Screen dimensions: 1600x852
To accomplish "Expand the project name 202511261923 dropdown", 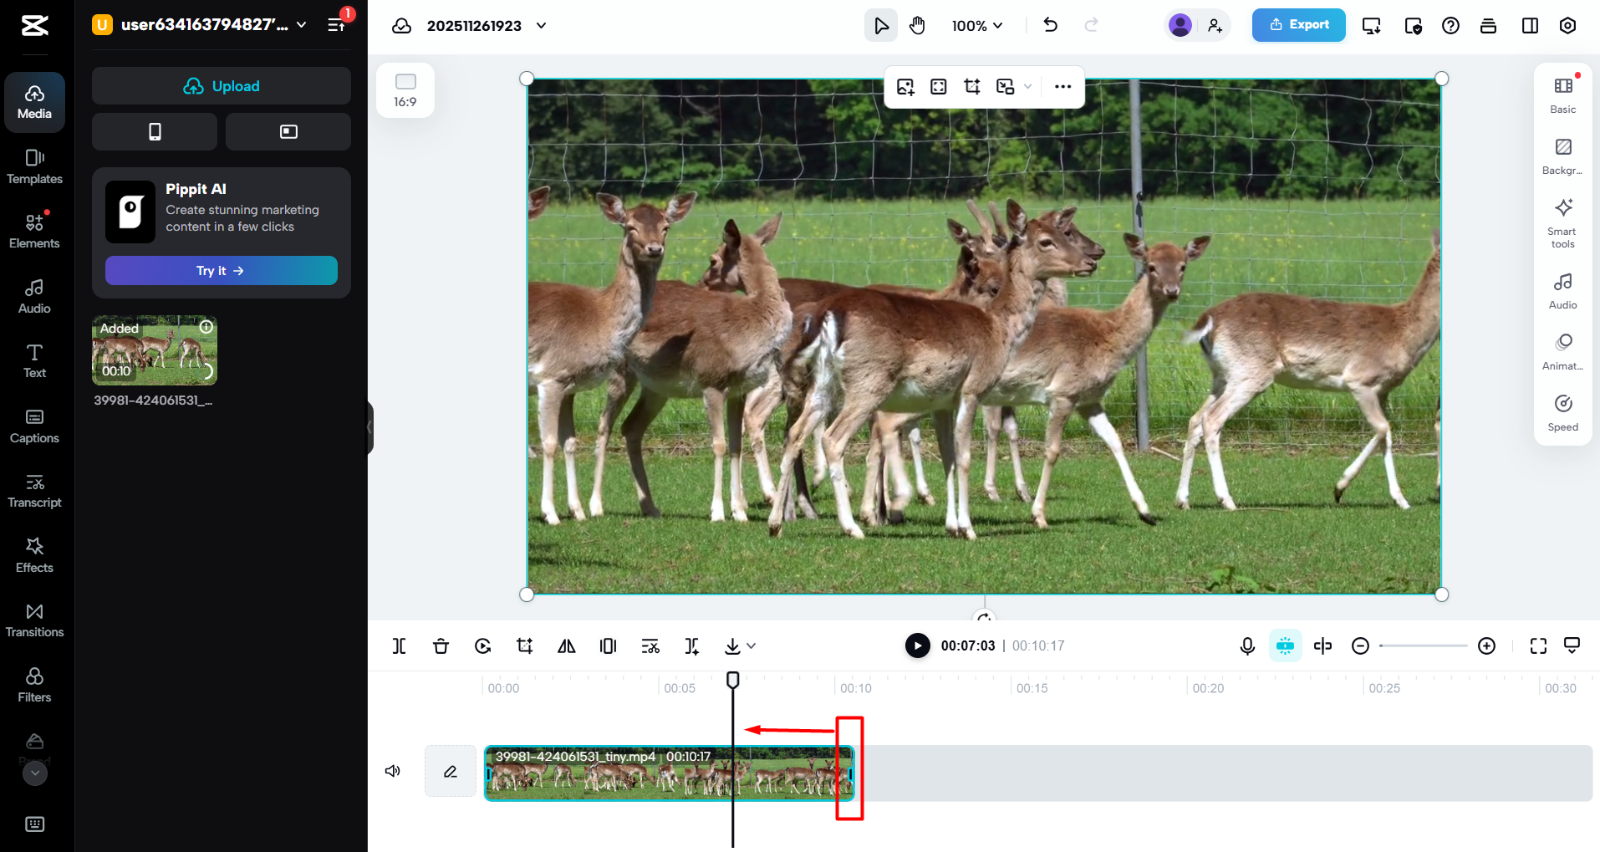I will [541, 26].
